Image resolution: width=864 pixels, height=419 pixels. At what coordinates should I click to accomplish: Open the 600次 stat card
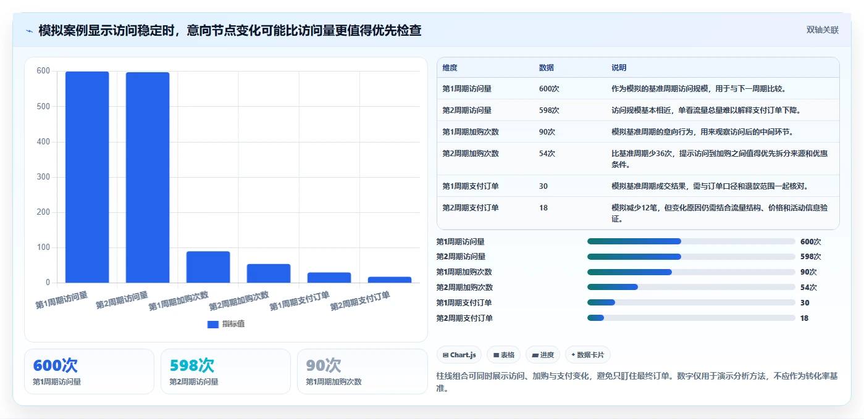(89, 371)
